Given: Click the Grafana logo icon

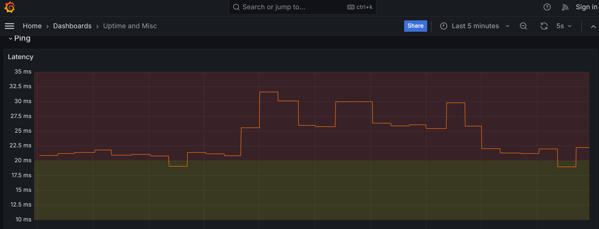Looking at the screenshot, I should point(10,7).
